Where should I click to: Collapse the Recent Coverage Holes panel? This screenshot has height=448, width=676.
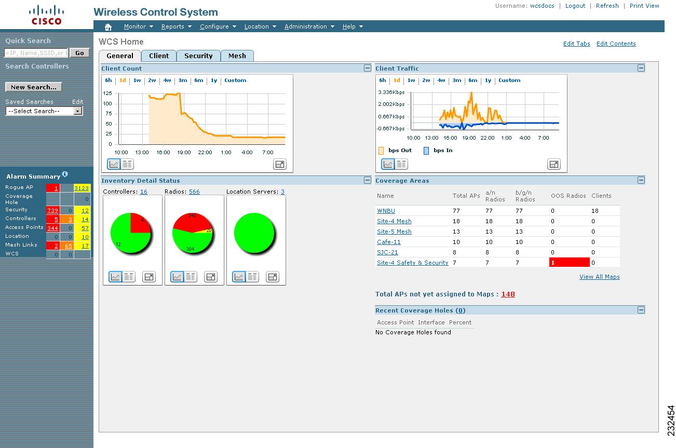click(x=641, y=310)
